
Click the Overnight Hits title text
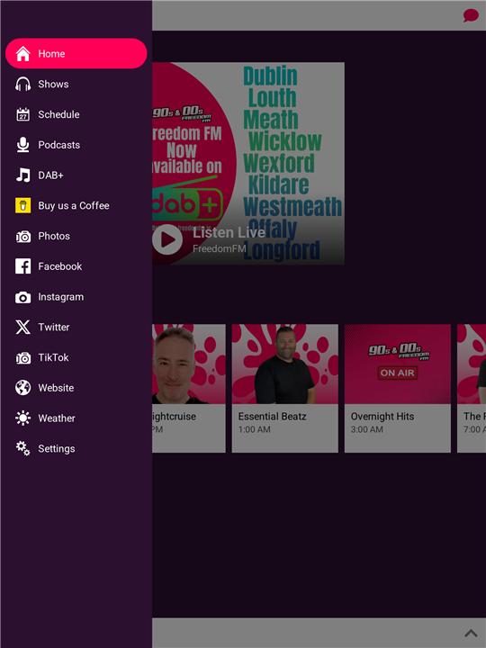coord(382,416)
